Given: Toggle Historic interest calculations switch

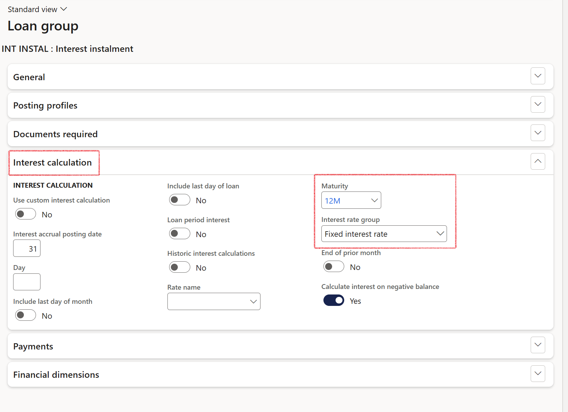Looking at the screenshot, I should point(180,267).
